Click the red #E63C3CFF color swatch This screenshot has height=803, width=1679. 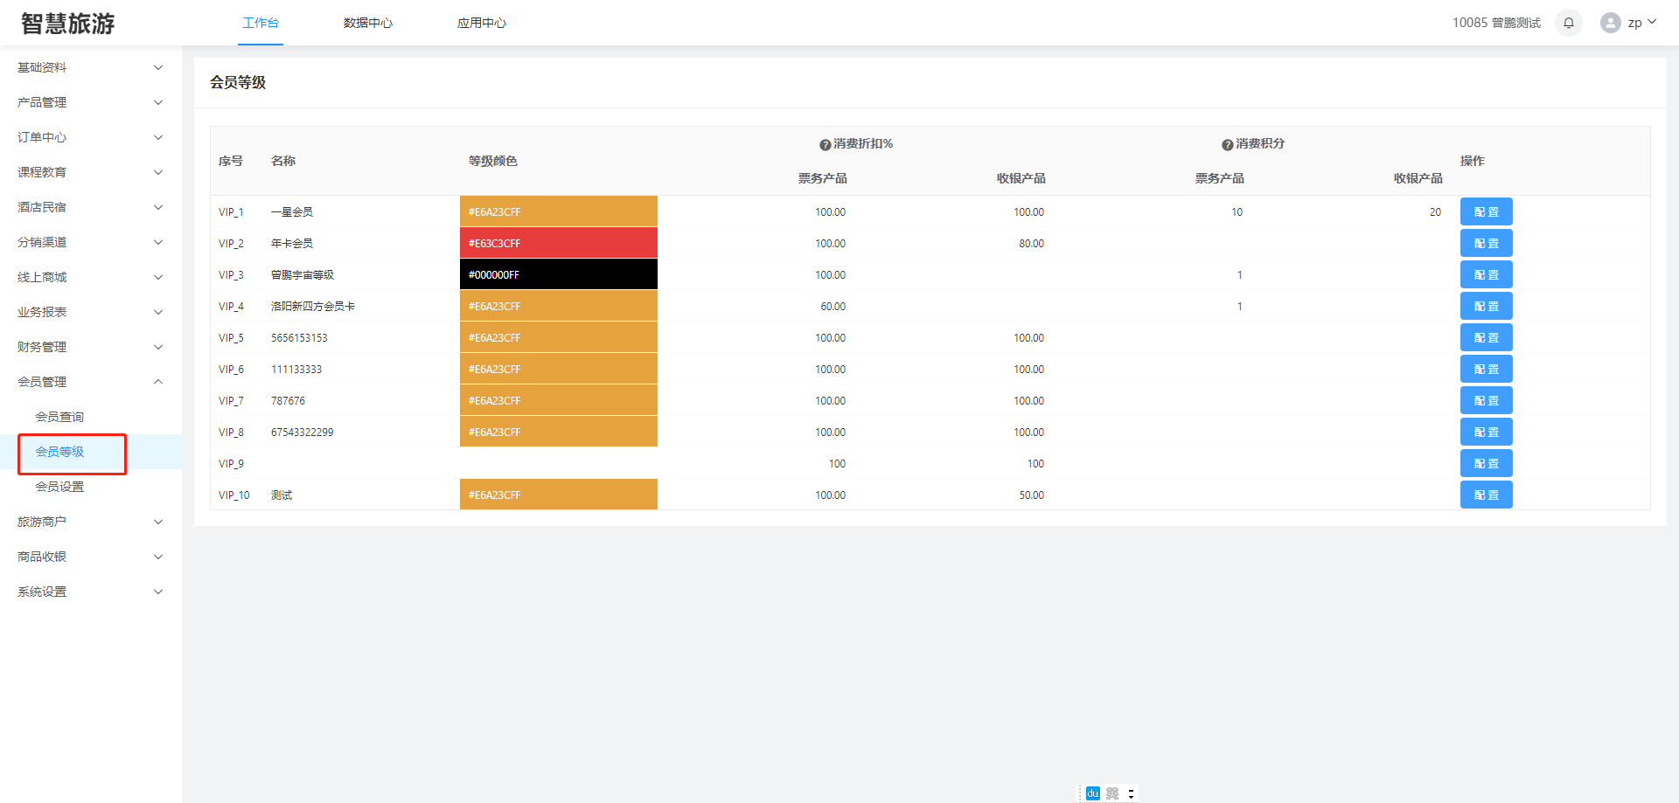[x=559, y=243]
